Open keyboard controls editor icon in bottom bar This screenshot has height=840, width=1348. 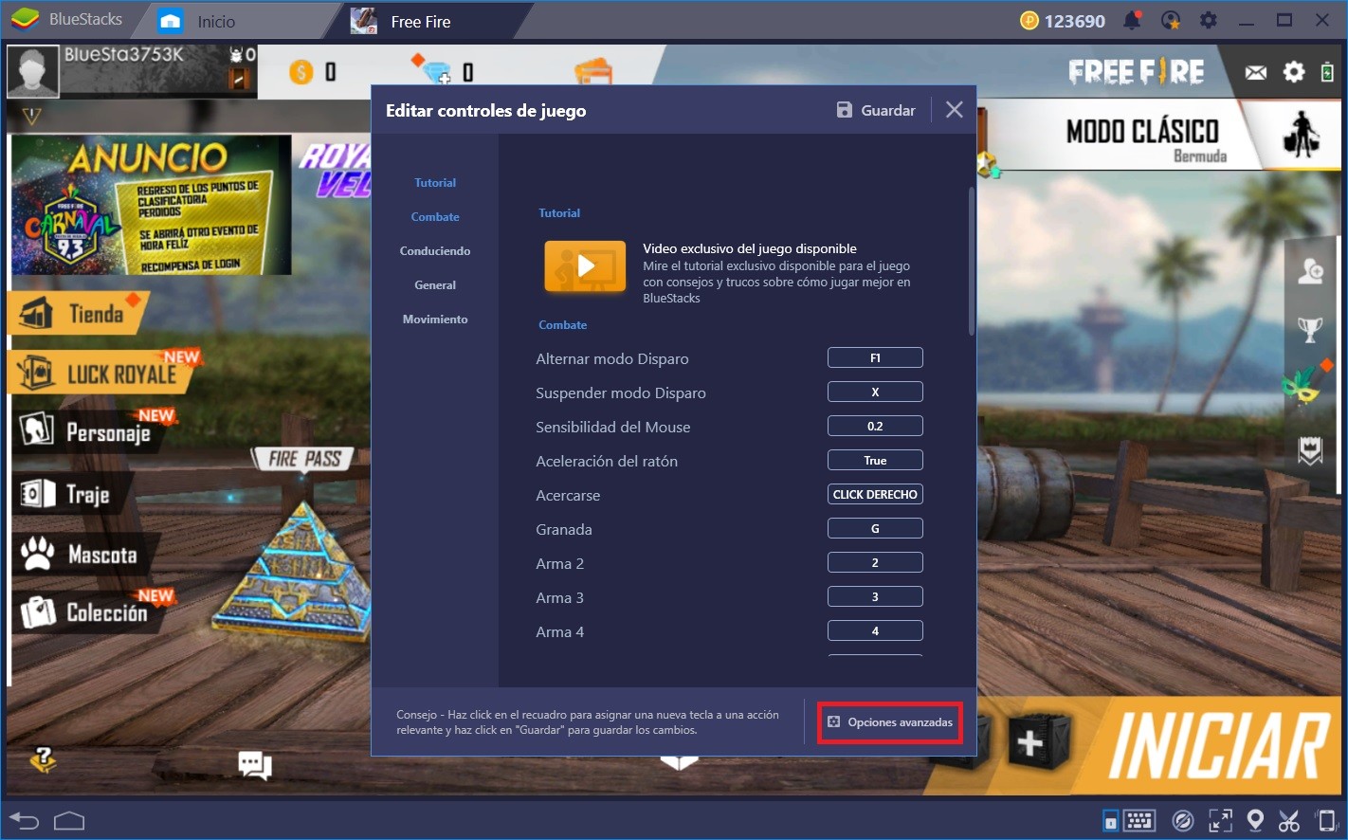[x=1139, y=820]
